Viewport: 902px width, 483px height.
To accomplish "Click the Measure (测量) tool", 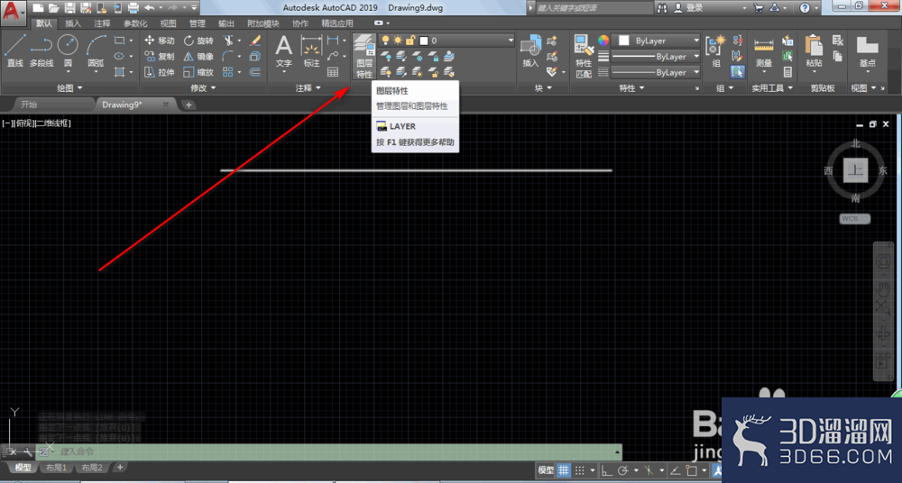I will pos(764,53).
